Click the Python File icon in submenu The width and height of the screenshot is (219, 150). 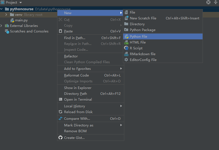coord(126,37)
